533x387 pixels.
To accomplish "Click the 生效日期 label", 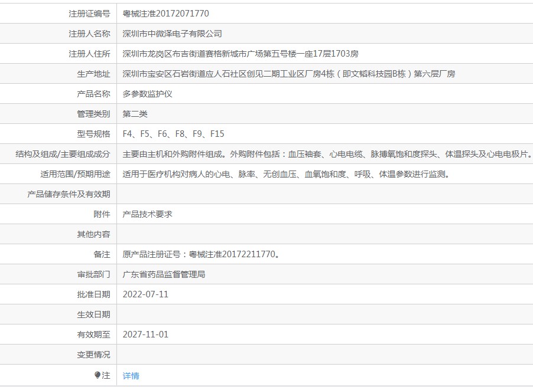I will (x=93, y=314).
